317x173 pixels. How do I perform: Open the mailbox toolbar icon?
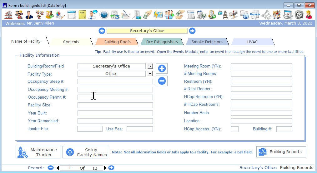click(x=234, y=15)
